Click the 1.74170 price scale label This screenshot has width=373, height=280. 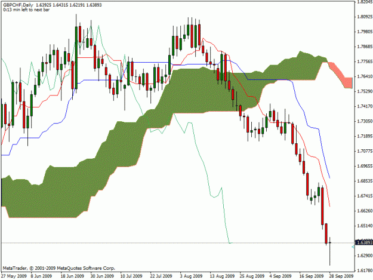tap(365, 106)
